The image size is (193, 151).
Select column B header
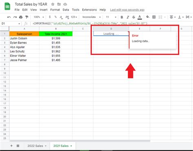pyautogui.click(x=56, y=29)
